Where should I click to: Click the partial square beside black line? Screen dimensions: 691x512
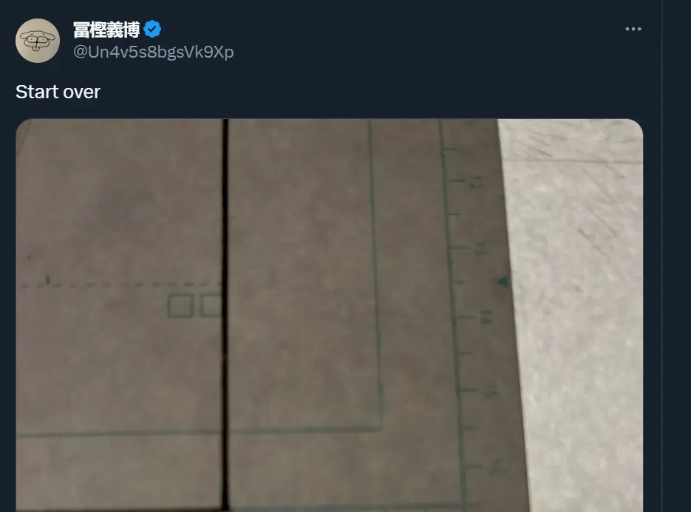coord(211,306)
